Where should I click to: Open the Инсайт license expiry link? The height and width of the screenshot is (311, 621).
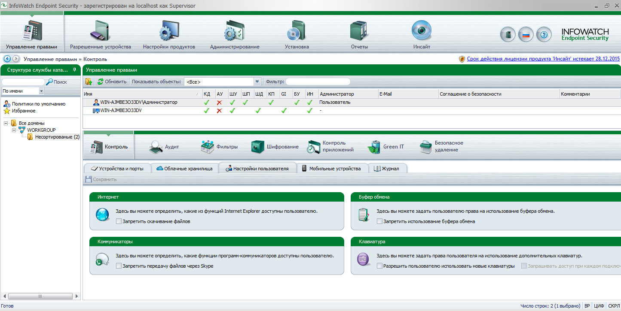(x=543, y=59)
